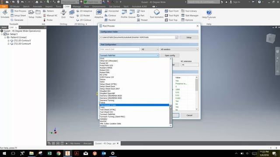The height and width of the screenshot is (157, 280).
Task: Click the Cancel button in Post Process
Action: (189, 115)
